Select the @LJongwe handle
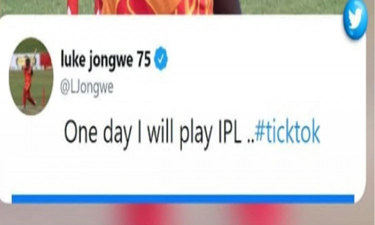The height and width of the screenshot is (225, 375). [x=86, y=88]
